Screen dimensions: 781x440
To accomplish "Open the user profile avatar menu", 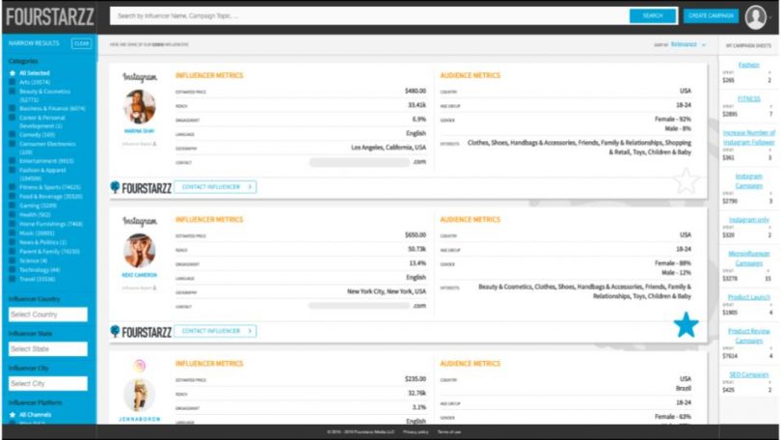I will [756, 17].
